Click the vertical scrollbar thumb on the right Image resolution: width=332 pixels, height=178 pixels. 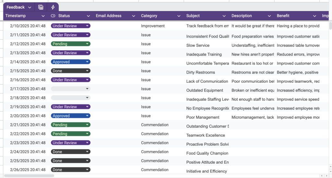tap(330, 26)
